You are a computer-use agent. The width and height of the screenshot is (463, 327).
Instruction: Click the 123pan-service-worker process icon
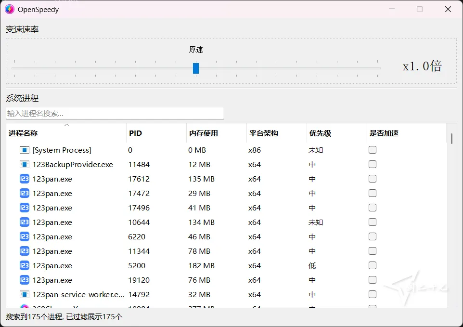tap(25, 295)
